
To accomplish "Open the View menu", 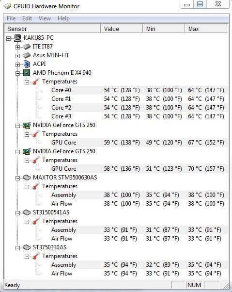I will (45, 18).
